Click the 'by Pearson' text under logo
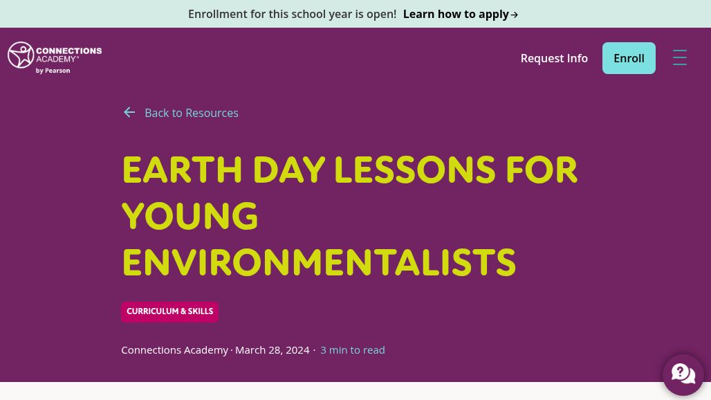The width and height of the screenshot is (711, 400). click(53, 71)
